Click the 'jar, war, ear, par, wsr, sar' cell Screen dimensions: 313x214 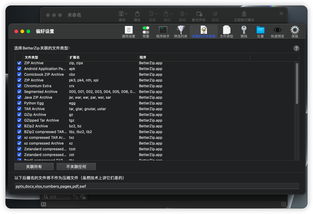pyautogui.click(x=90, y=97)
